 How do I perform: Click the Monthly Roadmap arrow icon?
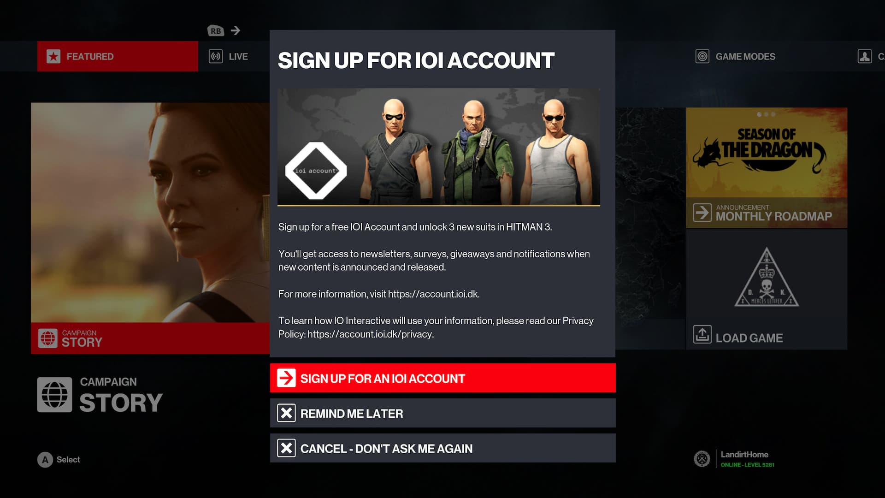[x=702, y=213]
